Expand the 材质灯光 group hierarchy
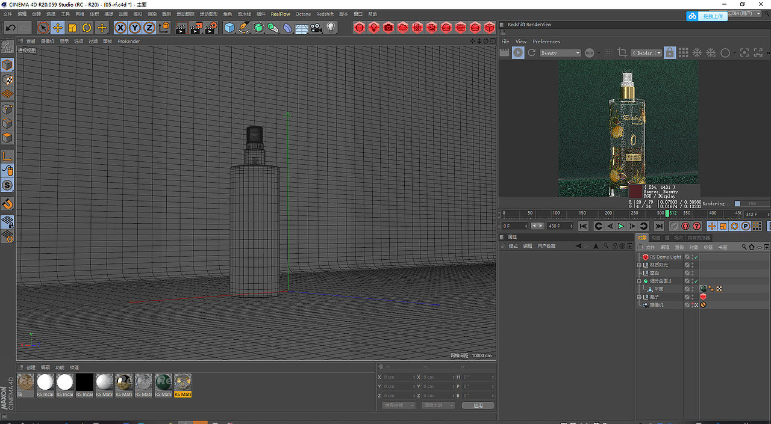This screenshot has height=424, width=771. click(x=639, y=265)
